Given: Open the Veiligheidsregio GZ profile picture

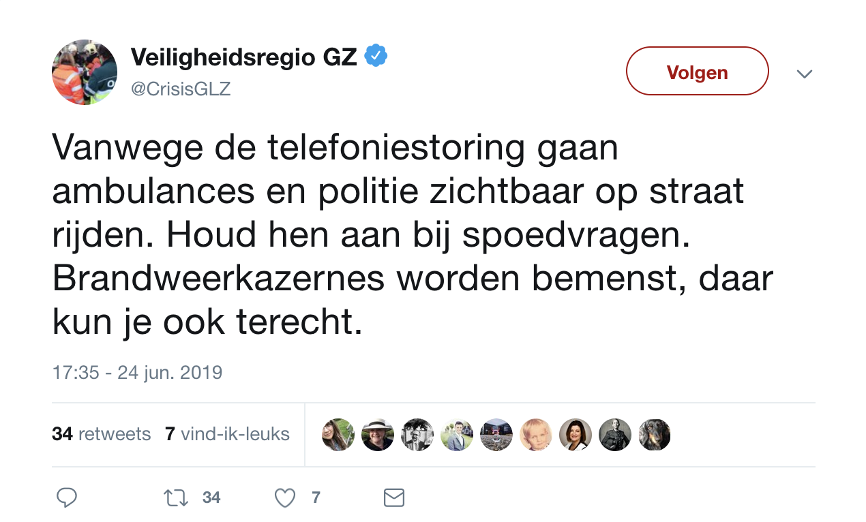Looking at the screenshot, I should (85, 72).
